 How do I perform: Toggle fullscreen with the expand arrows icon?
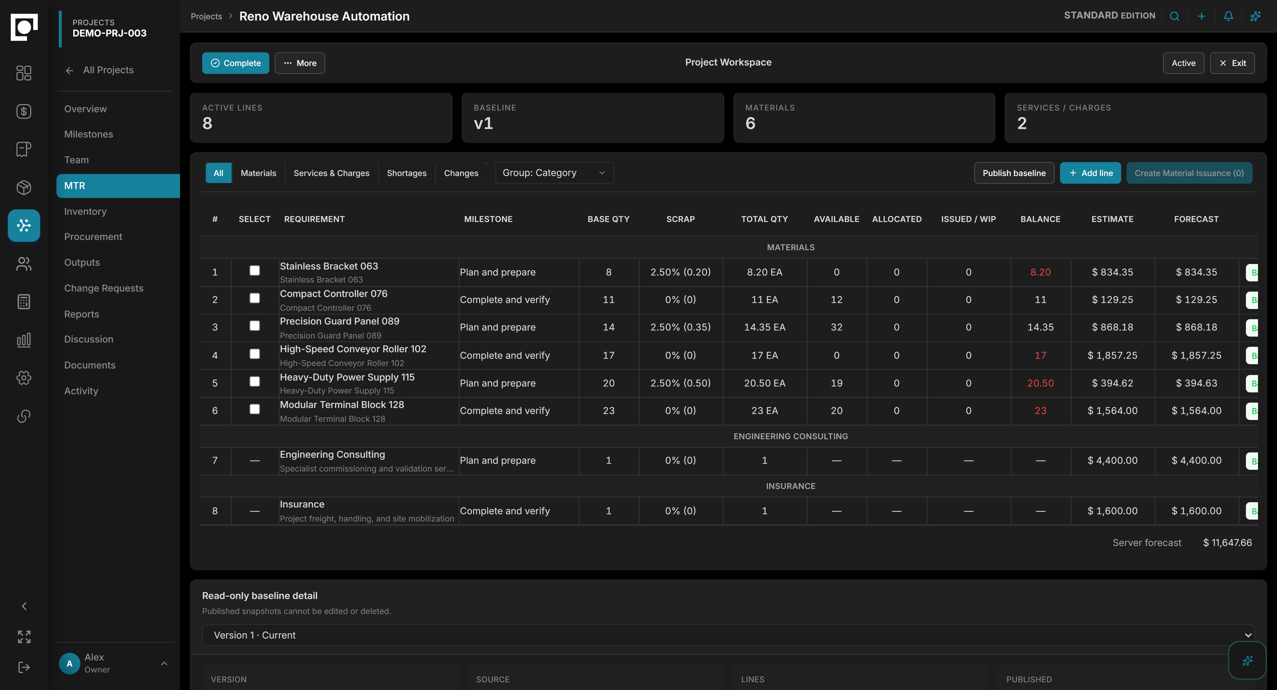pyautogui.click(x=24, y=636)
